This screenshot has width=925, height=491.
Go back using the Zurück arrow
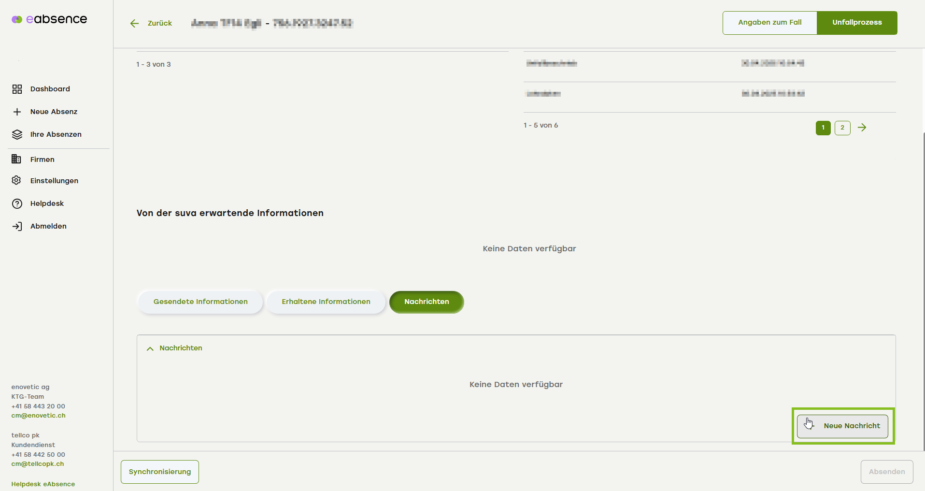pos(135,23)
